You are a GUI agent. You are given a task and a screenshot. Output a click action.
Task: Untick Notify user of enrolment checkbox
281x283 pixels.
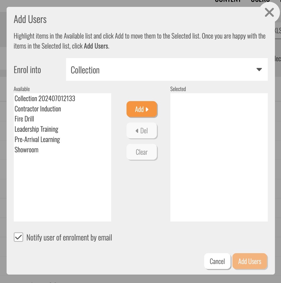point(18,237)
